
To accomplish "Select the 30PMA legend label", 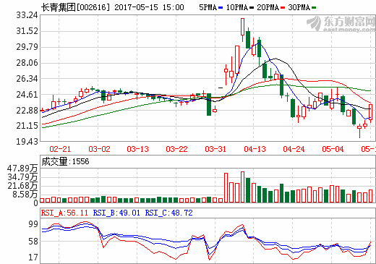I will click(299, 7).
